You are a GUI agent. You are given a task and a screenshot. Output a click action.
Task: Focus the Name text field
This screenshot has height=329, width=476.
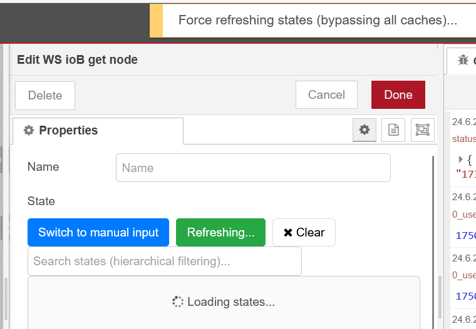[253, 168]
